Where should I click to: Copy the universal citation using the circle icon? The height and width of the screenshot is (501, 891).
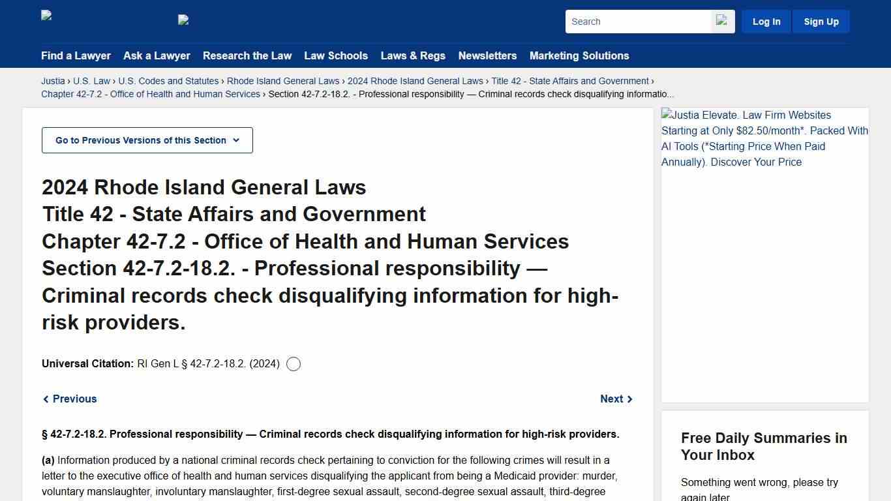293,363
